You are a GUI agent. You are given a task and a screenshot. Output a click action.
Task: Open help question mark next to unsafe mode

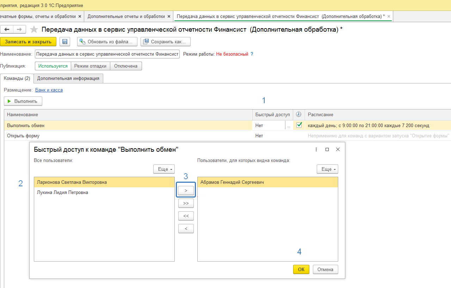click(252, 54)
